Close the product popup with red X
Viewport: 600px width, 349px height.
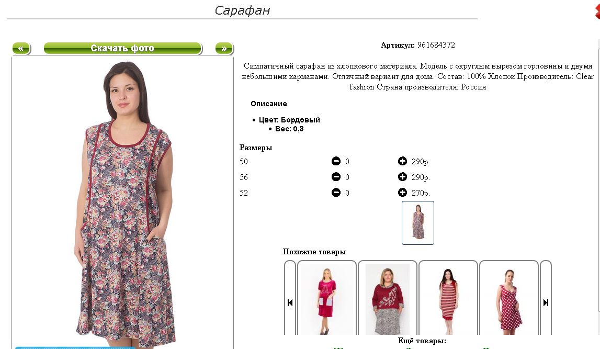click(x=597, y=12)
